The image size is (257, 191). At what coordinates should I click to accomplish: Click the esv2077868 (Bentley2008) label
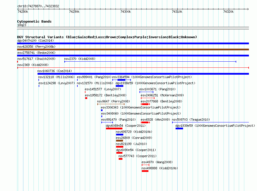click(161, 101)
